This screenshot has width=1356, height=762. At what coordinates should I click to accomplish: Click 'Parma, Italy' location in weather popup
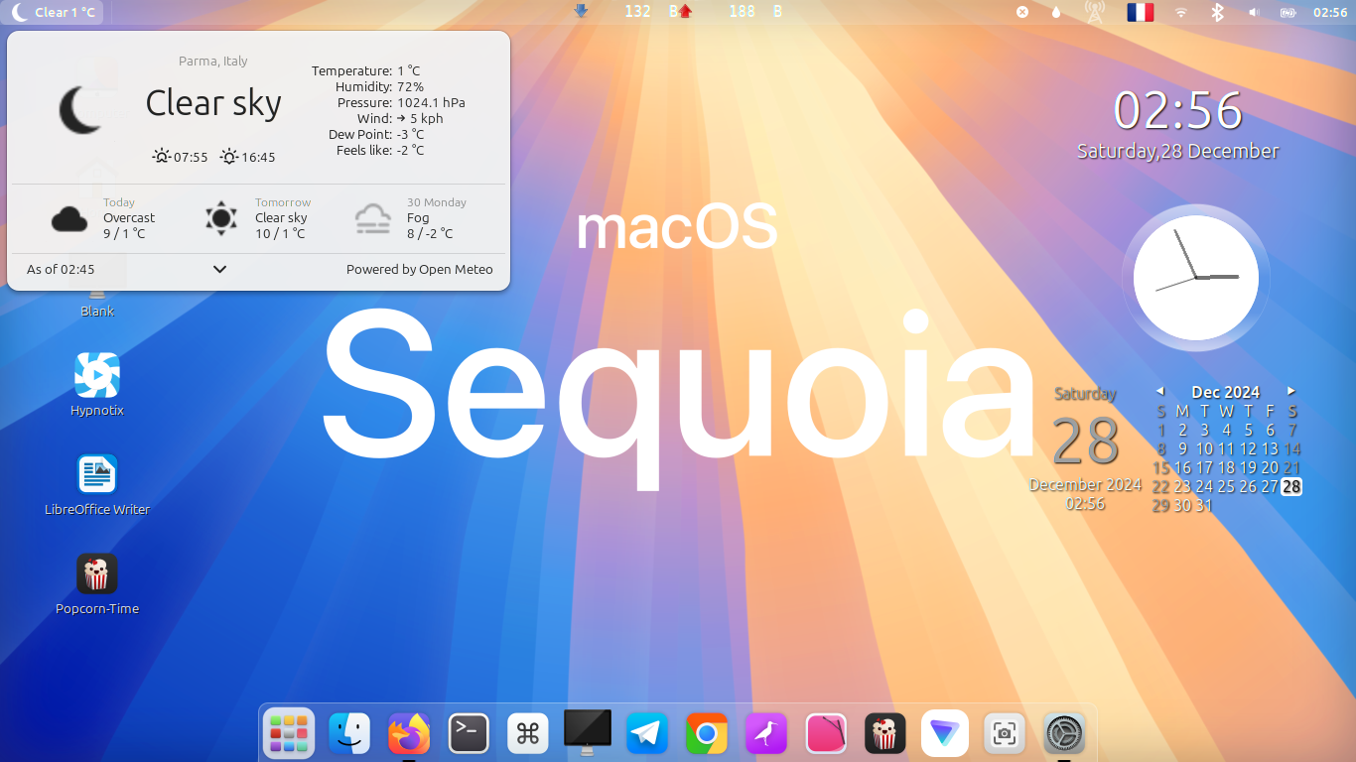tap(213, 61)
